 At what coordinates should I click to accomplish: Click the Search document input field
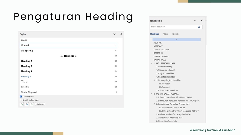click(173, 27)
